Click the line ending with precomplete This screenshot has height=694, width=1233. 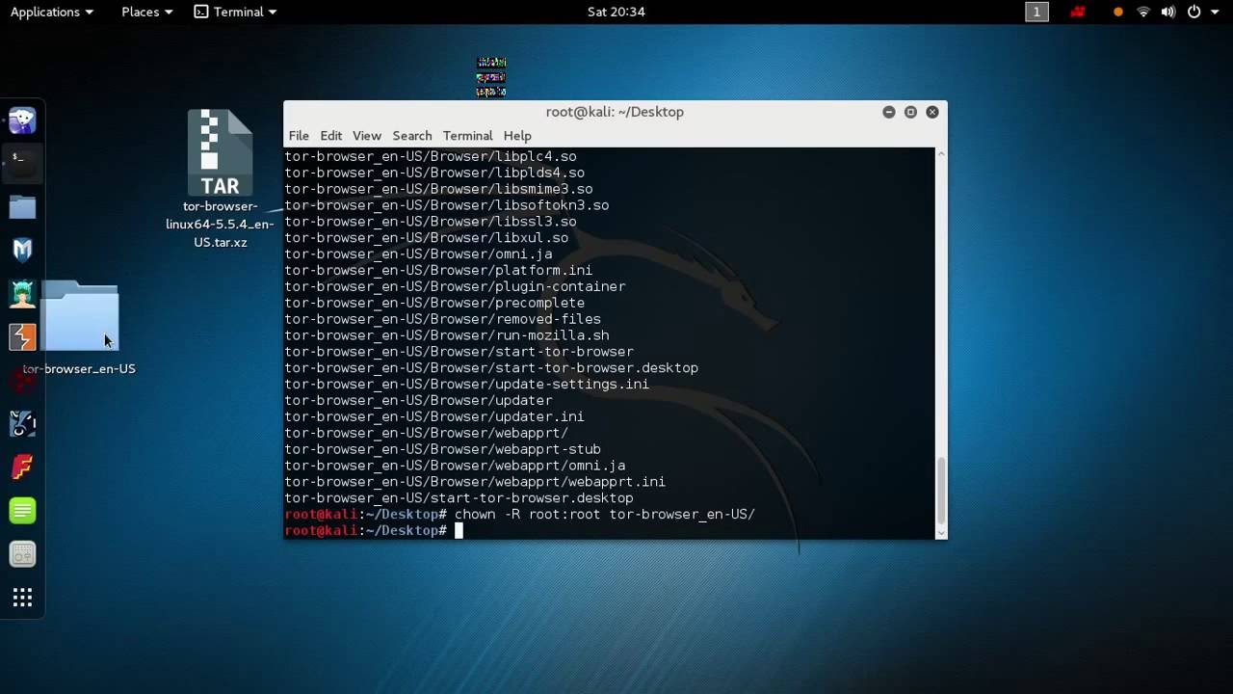[x=434, y=303]
